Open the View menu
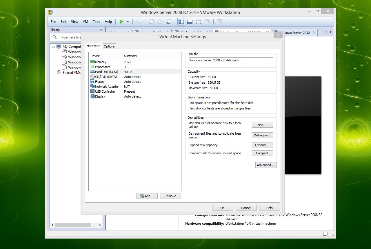Screen dimensions: 371x249 point(74,22)
